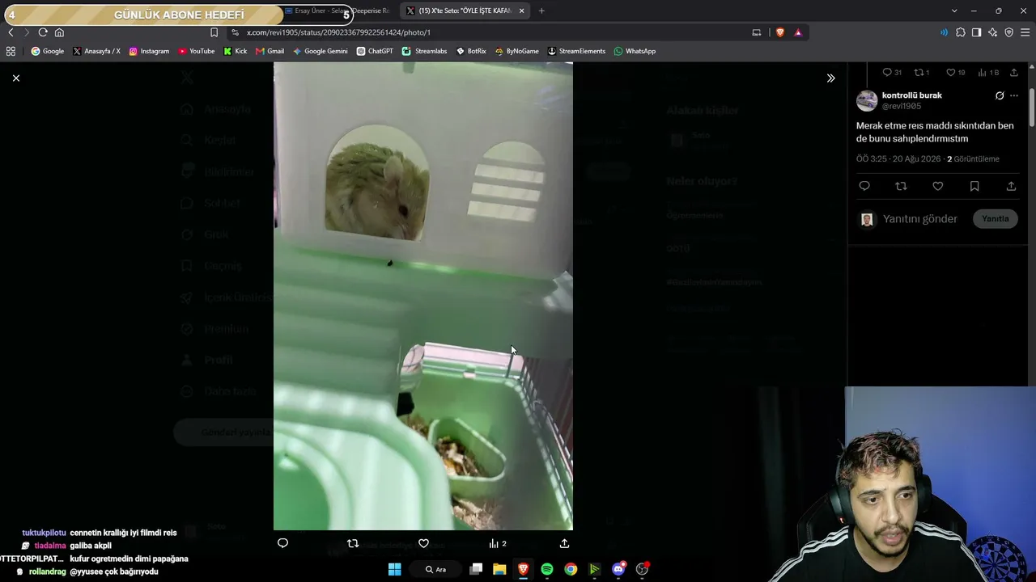Screen dimensions: 1036x582
Task: Click the x.com address bar URL
Action: tap(338, 32)
